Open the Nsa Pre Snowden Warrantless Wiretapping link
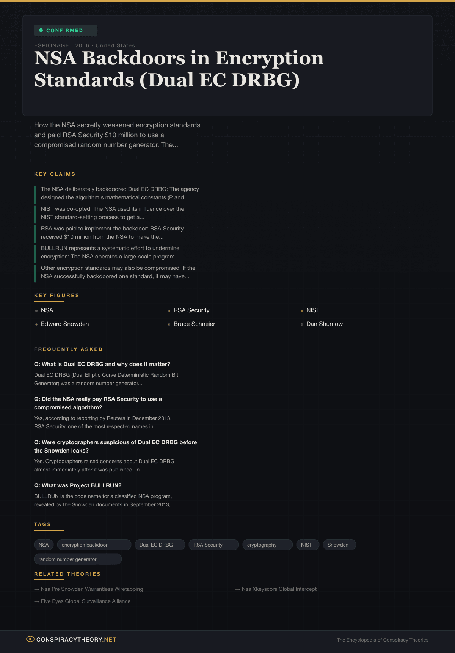This screenshot has width=455, height=653. tap(92, 589)
